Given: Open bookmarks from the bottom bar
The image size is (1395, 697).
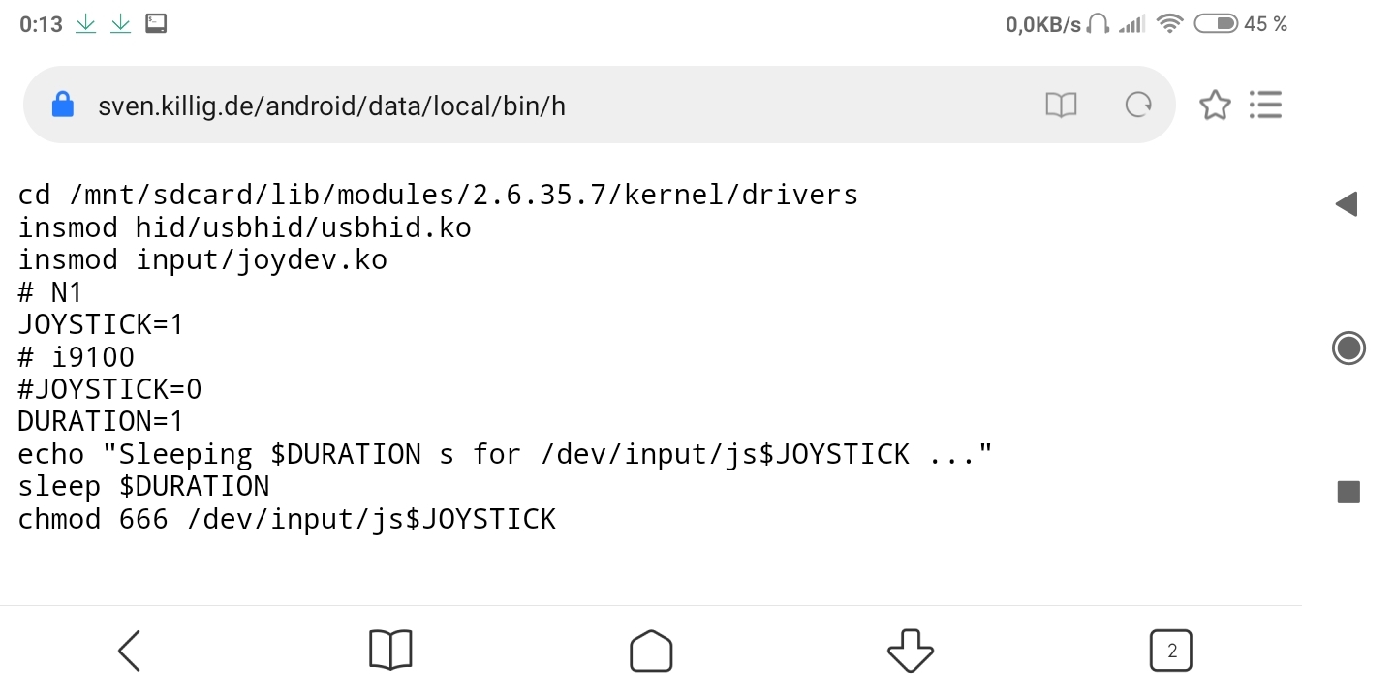Looking at the screenshot, I should tap(390, 651).
